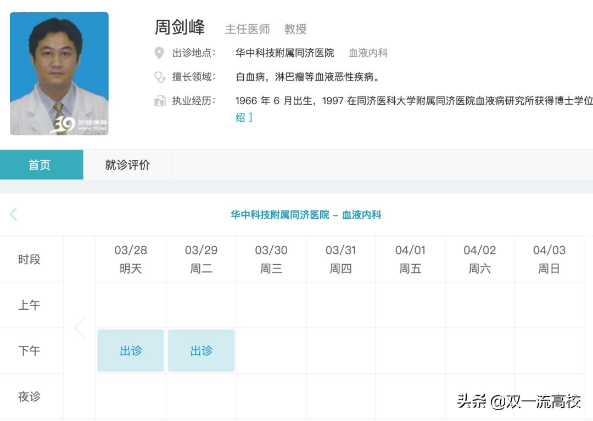The width and height of the screenshot is (593, 421).
Task: Select the 03/28 afternoon 出诊 slot
Action: (x=131, y=350)
